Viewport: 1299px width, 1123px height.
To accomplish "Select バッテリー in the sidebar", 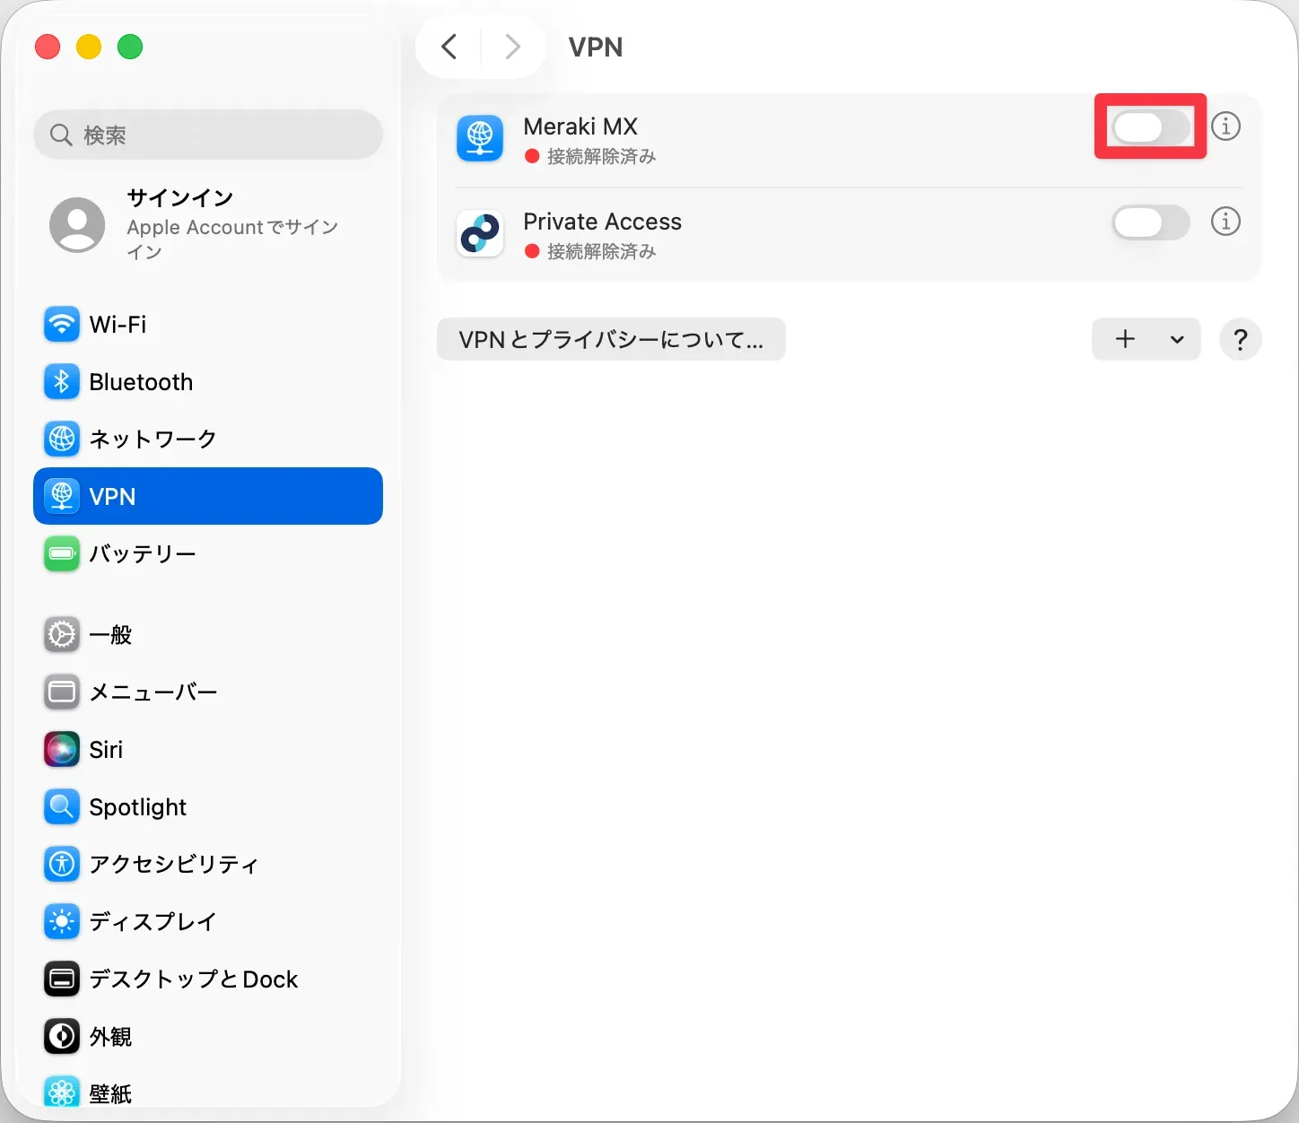I will [x=142, y=553].
